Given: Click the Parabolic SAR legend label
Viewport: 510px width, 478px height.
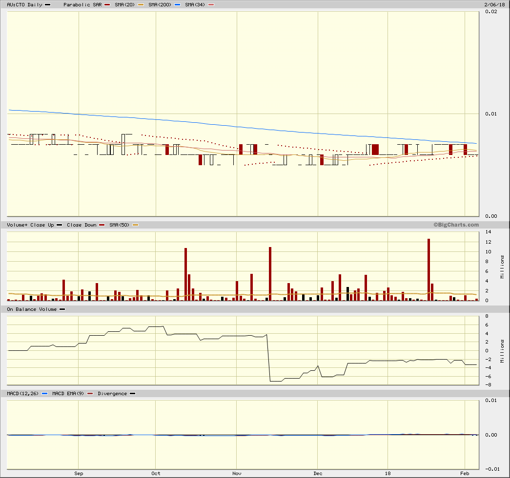Looking at the screenshot, I should pos(82,4).
